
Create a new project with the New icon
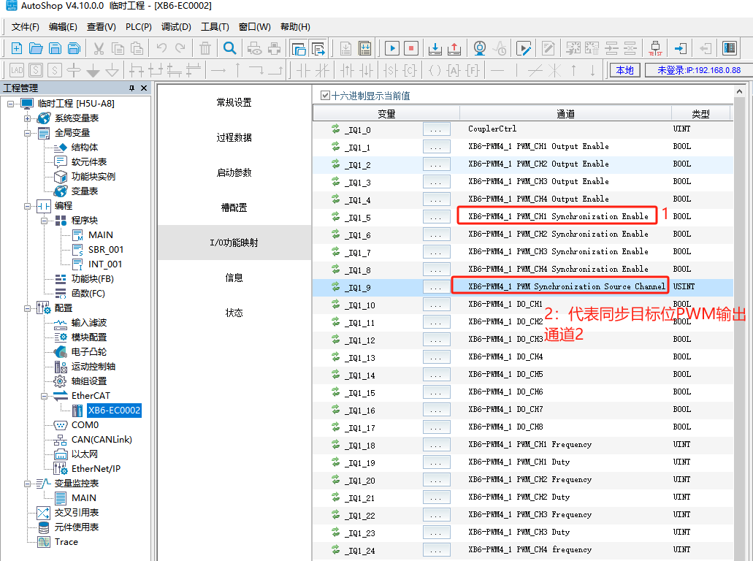[16, 48]
